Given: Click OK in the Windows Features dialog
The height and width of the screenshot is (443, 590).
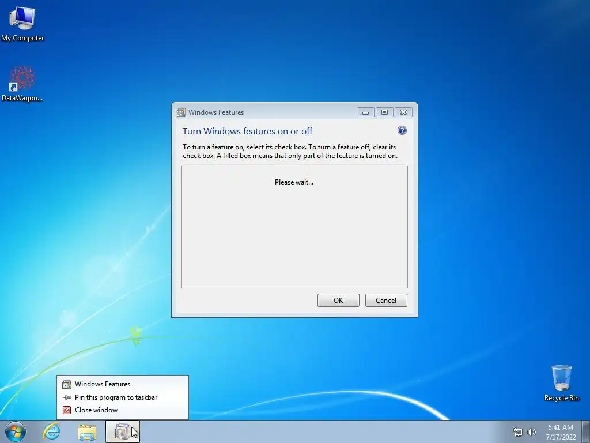Looking at the screenshot, I should coord(338,300).
